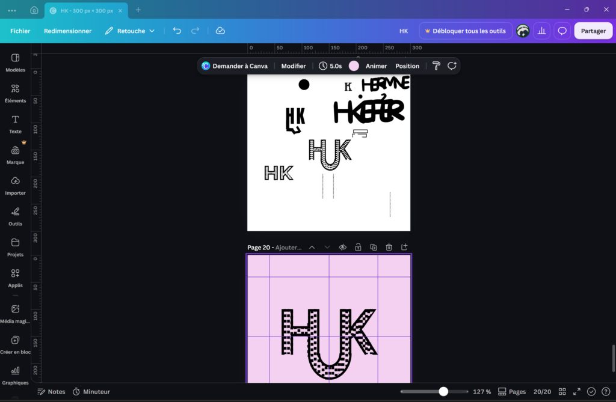The width and height of the screenshot is (616, 402).
Task: Undo the last action
Action: tap(177, 31)
